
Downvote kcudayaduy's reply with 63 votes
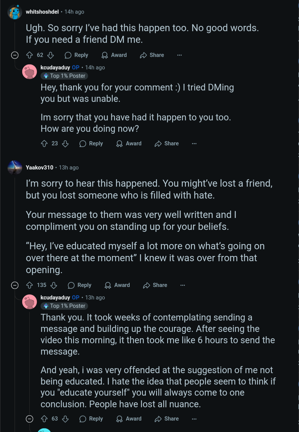(x=65, y=419)
